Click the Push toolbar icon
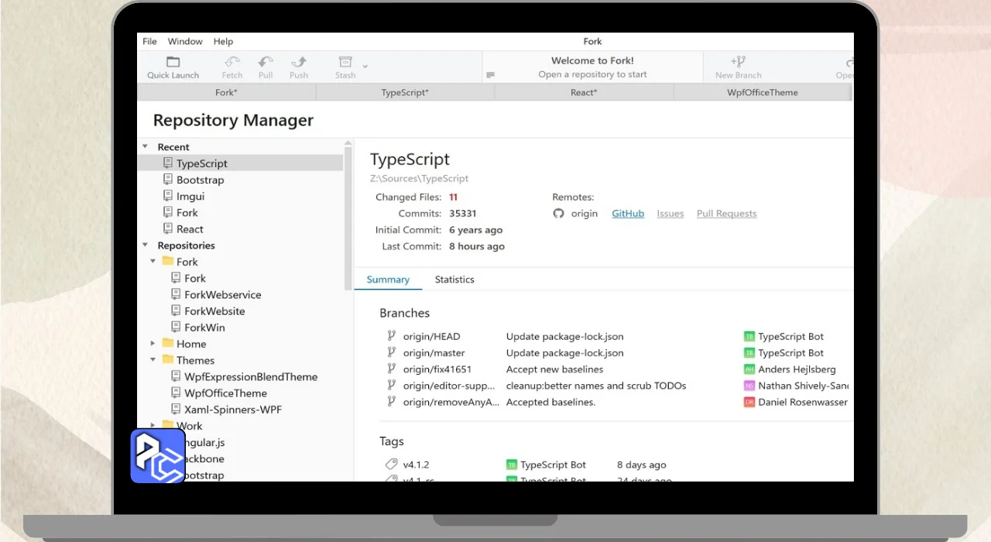The image size is (991, 542). [299, 63]
